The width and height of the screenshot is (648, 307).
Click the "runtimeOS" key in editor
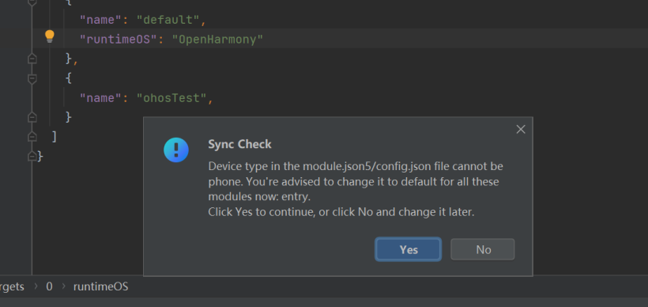(119, 40)
